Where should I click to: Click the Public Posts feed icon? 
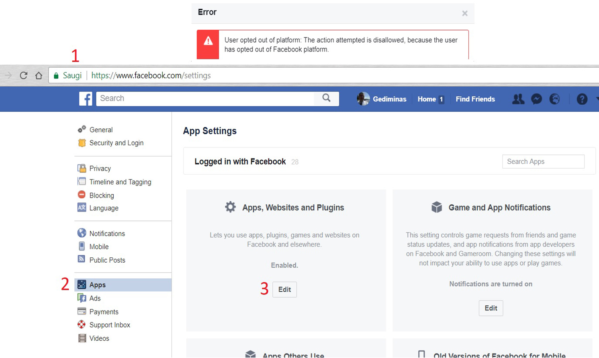[x=82, y=259]
